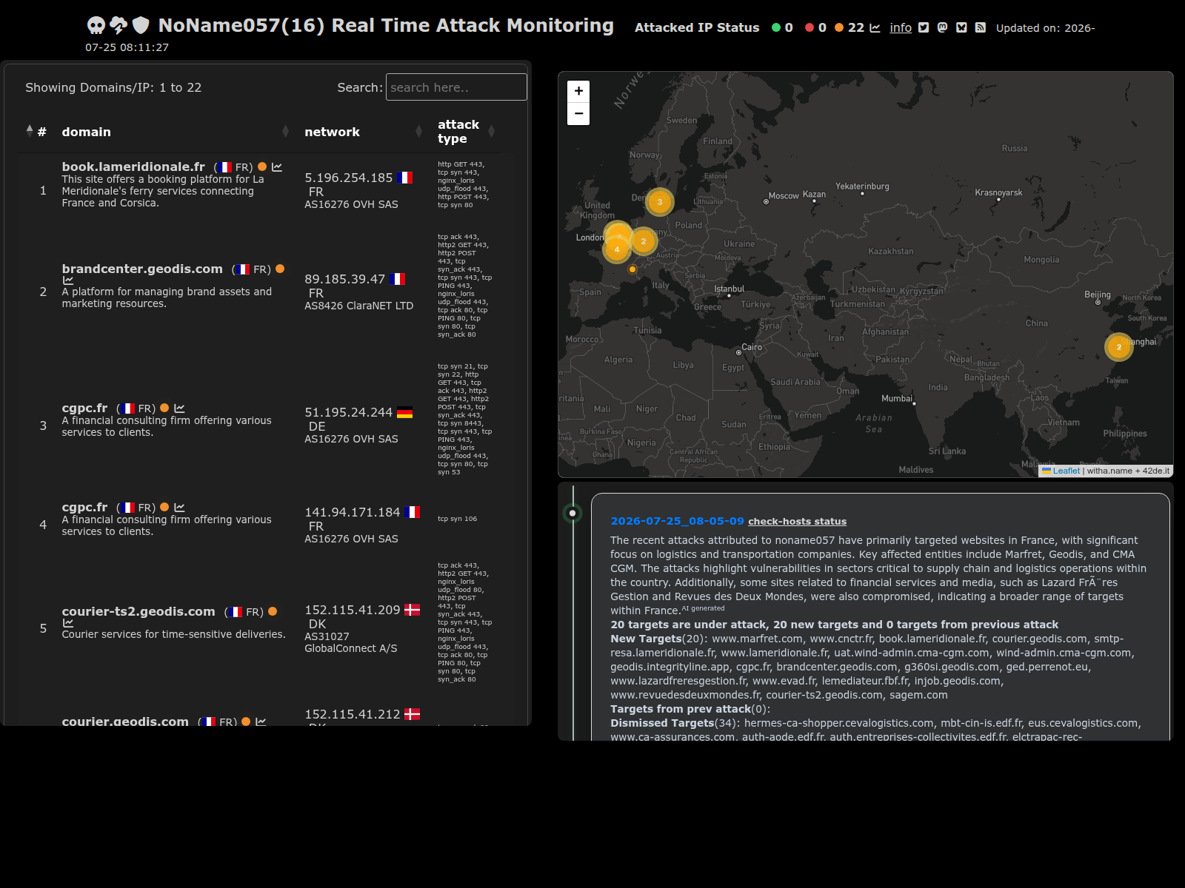
Task: Click the red status dot counter
Action: [815, 27]
